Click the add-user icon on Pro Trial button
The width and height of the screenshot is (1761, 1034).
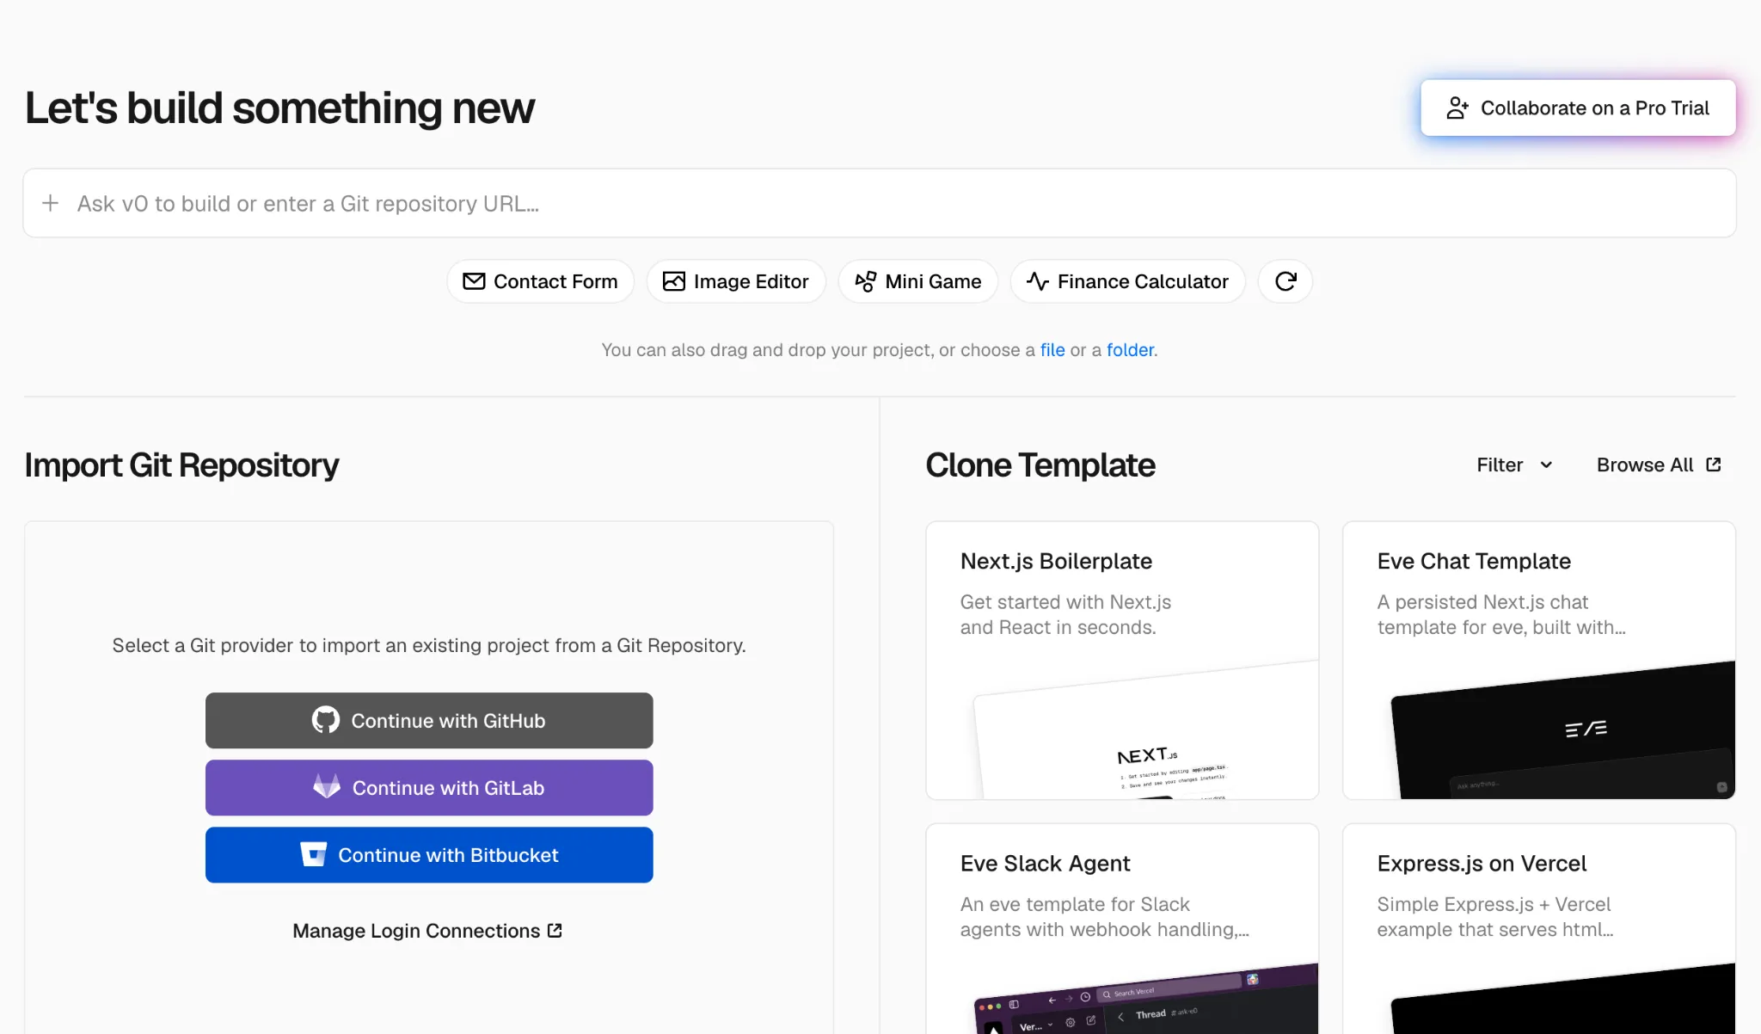(x=1457, y=108)
